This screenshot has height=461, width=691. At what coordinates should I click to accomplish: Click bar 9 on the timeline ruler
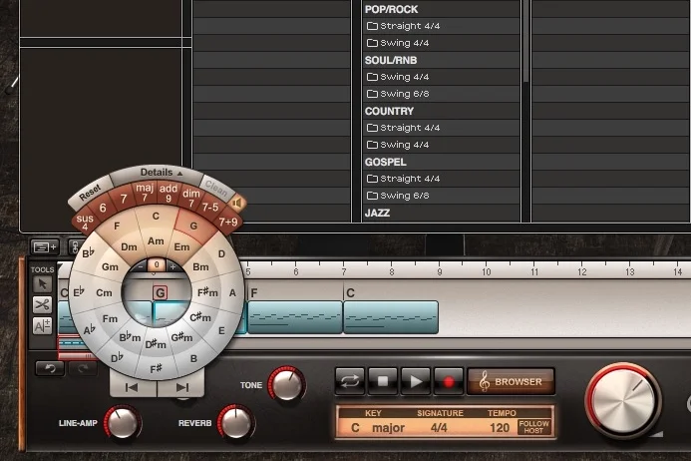[x=440, y=270]
